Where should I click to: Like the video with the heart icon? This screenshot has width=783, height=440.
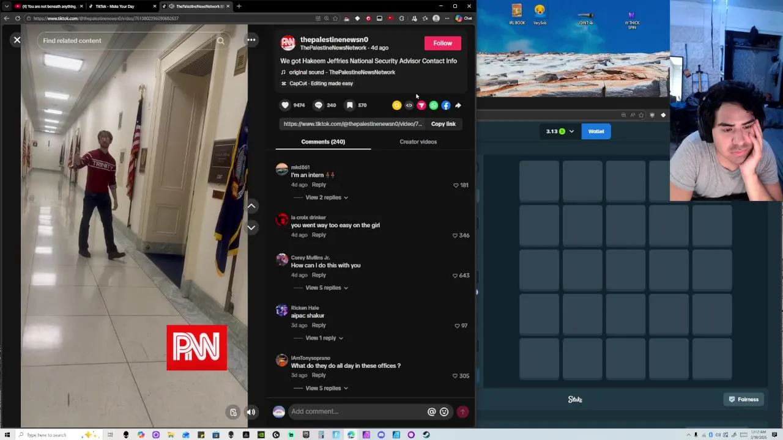[285, 105]
